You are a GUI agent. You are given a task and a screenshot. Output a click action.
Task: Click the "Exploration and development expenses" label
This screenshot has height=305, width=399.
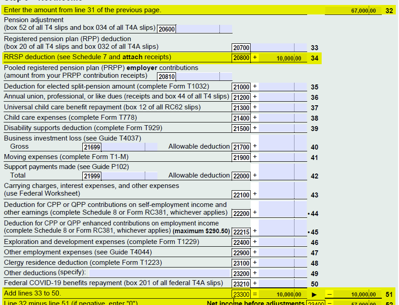[64, 241]
